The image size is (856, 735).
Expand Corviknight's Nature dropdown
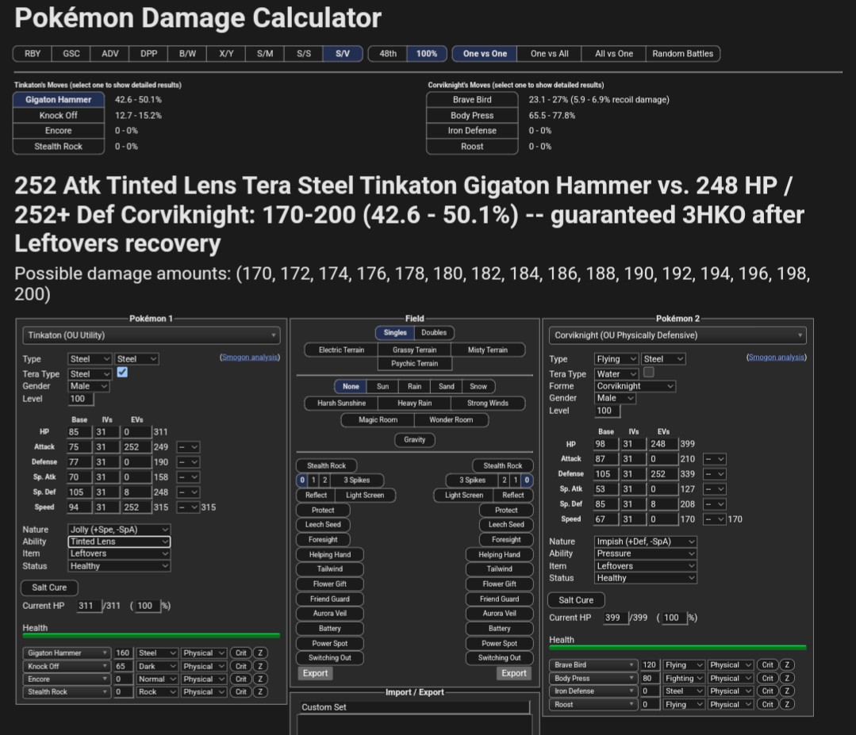tap(646, 542)
